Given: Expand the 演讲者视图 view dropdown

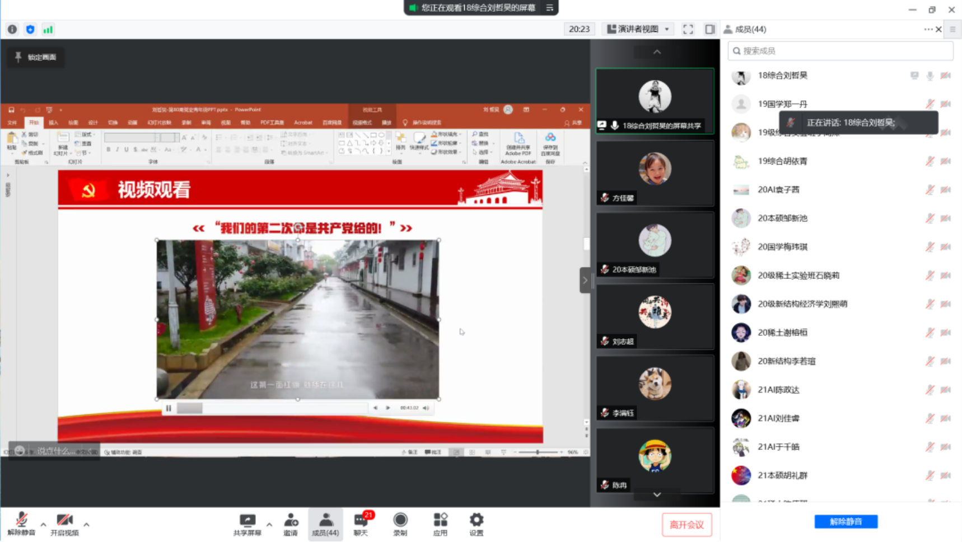Looking at the screenshot, I should [x=638, y=29].
